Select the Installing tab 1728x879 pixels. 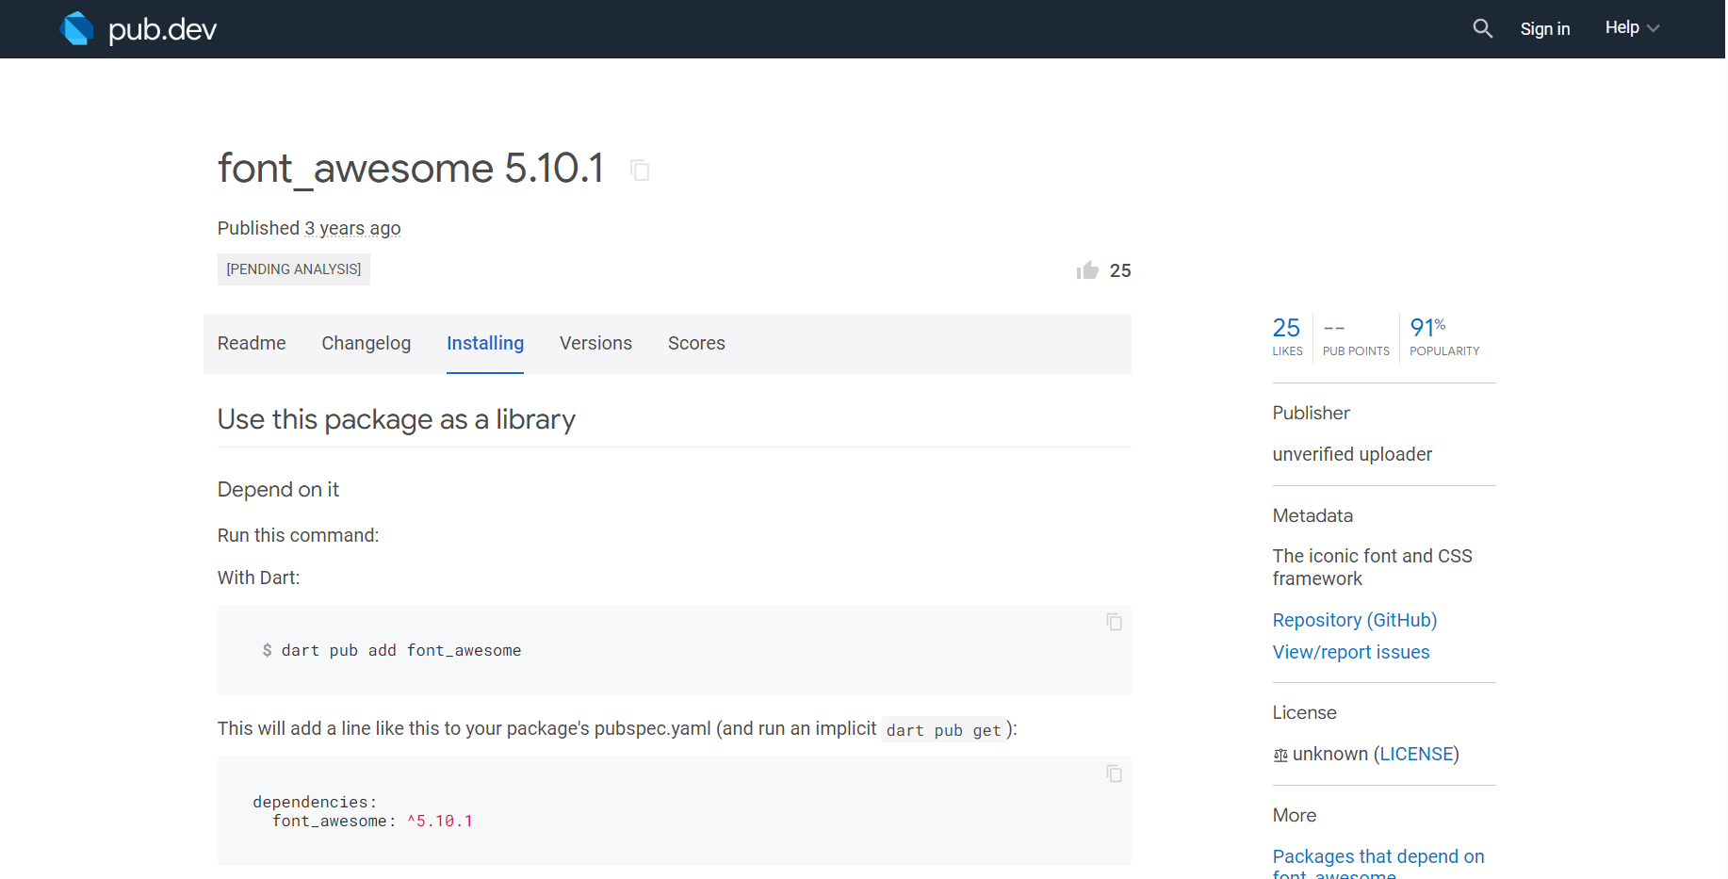[x=485, y=343]
